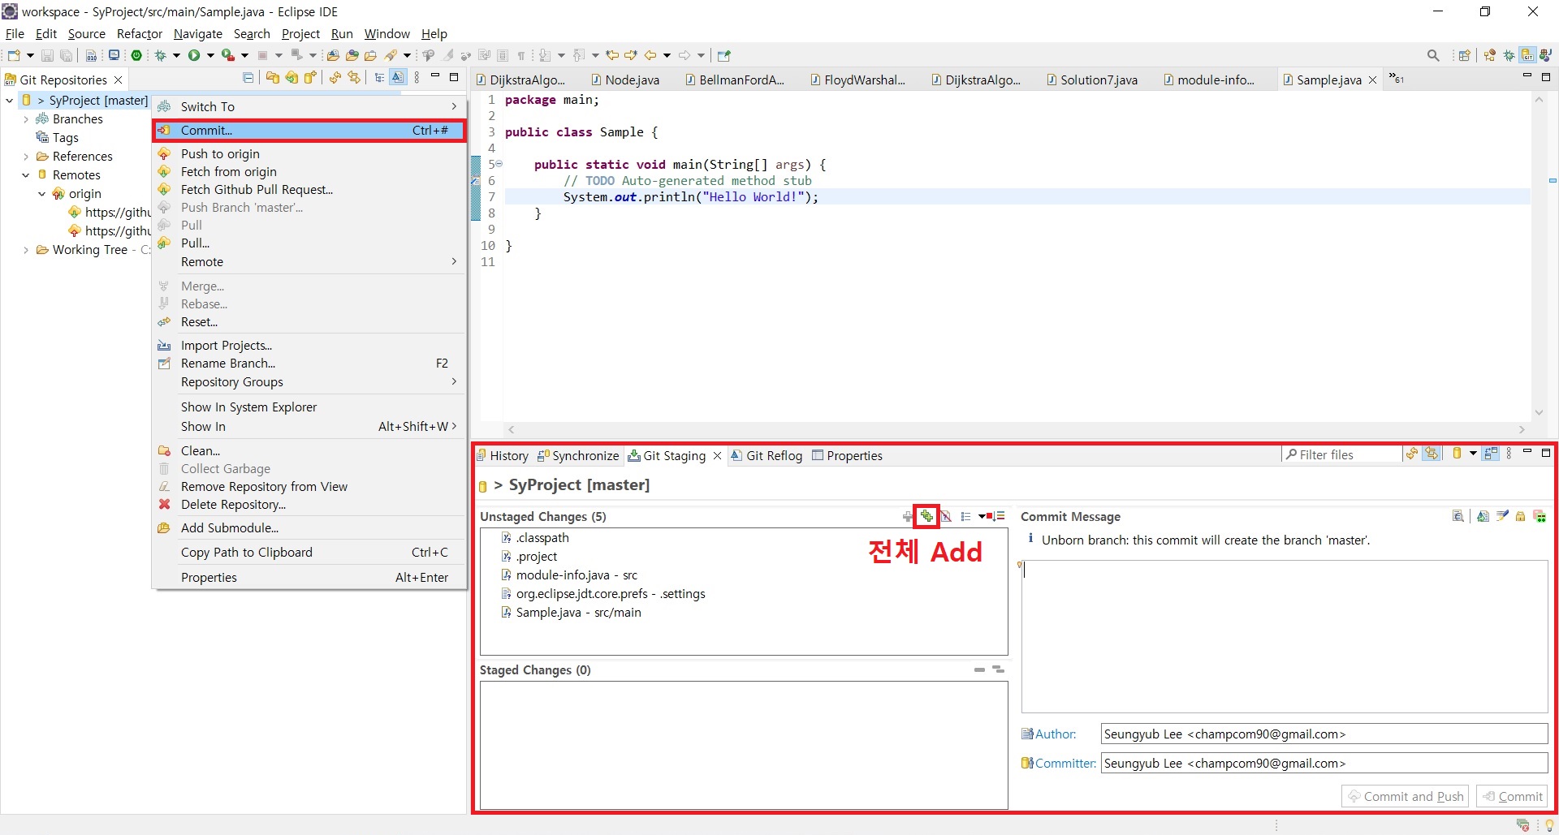Click the back navigation arrow in toolbar

(650, 55)
